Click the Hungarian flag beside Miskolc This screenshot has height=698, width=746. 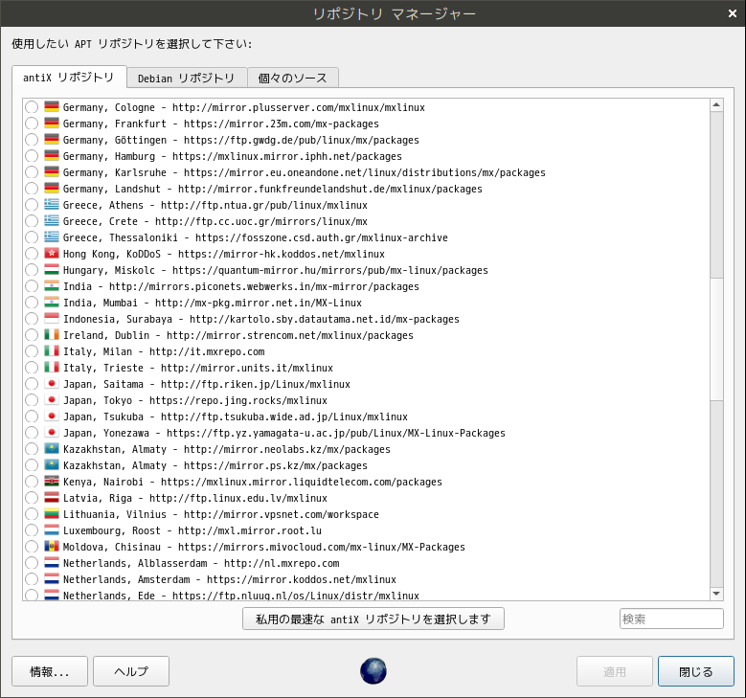pos(52,269)
